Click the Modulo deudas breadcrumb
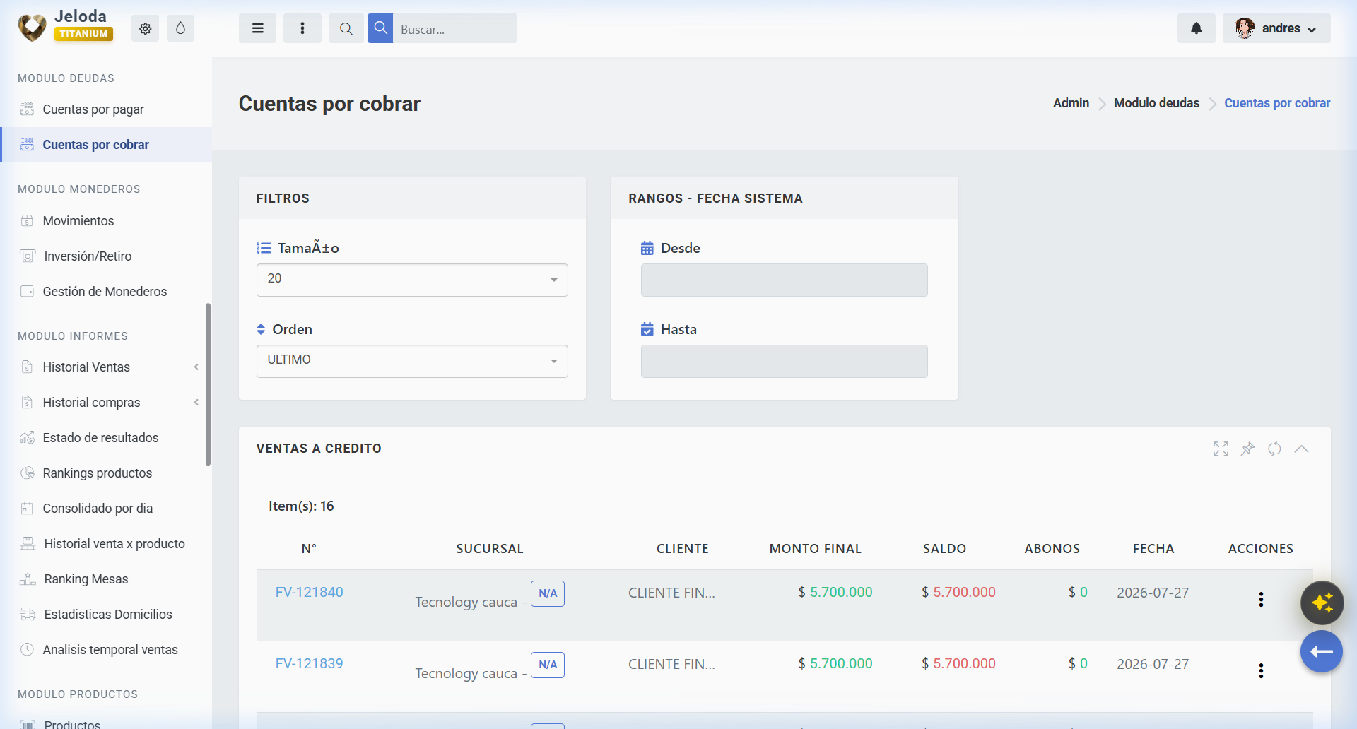 pyautogui.click(x=1156, y=103)
